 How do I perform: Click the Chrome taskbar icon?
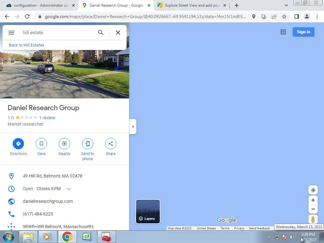(67, 237)
